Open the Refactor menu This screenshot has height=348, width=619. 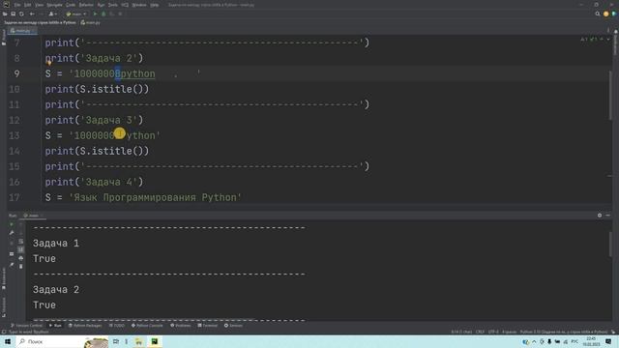(86, 5)
